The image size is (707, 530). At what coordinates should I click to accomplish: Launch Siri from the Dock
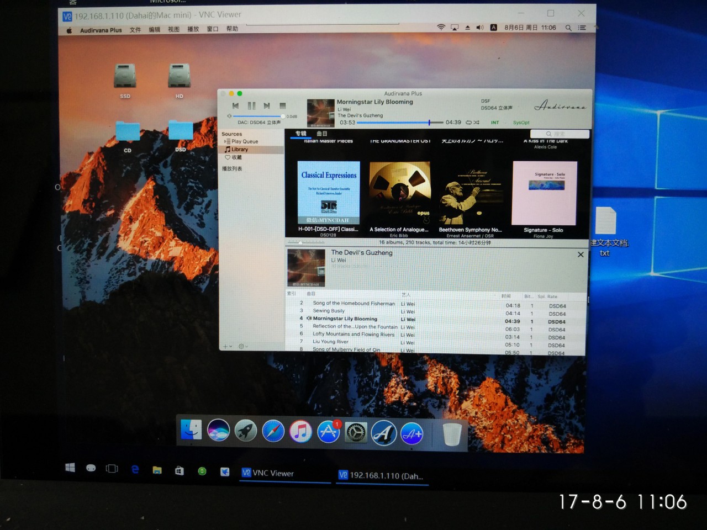click(x=218, y=430)
